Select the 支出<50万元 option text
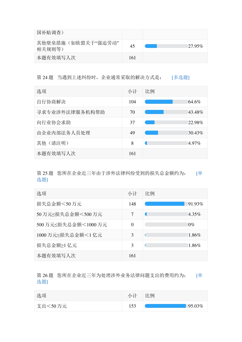This screenshot has width=242, height=342. coord(52,306)
